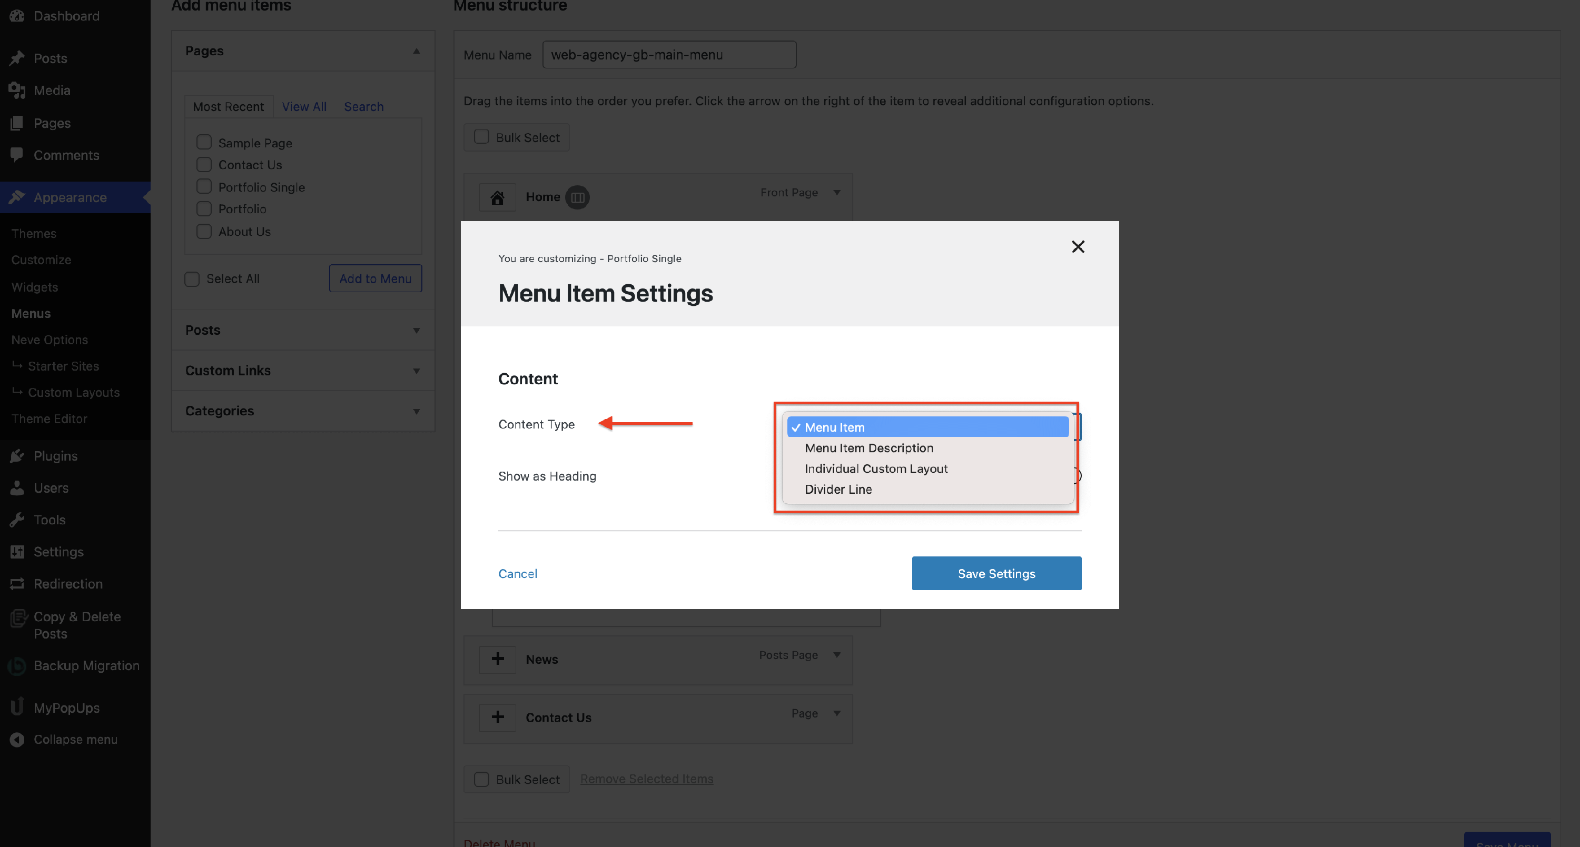1580x847 pixels.
Task: Click the plus icon beside News item
Action: [x=497, y=659]
